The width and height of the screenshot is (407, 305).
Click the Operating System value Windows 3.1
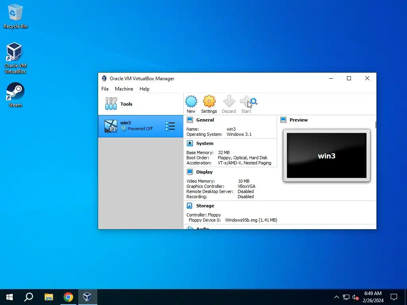tap(239, 134)
